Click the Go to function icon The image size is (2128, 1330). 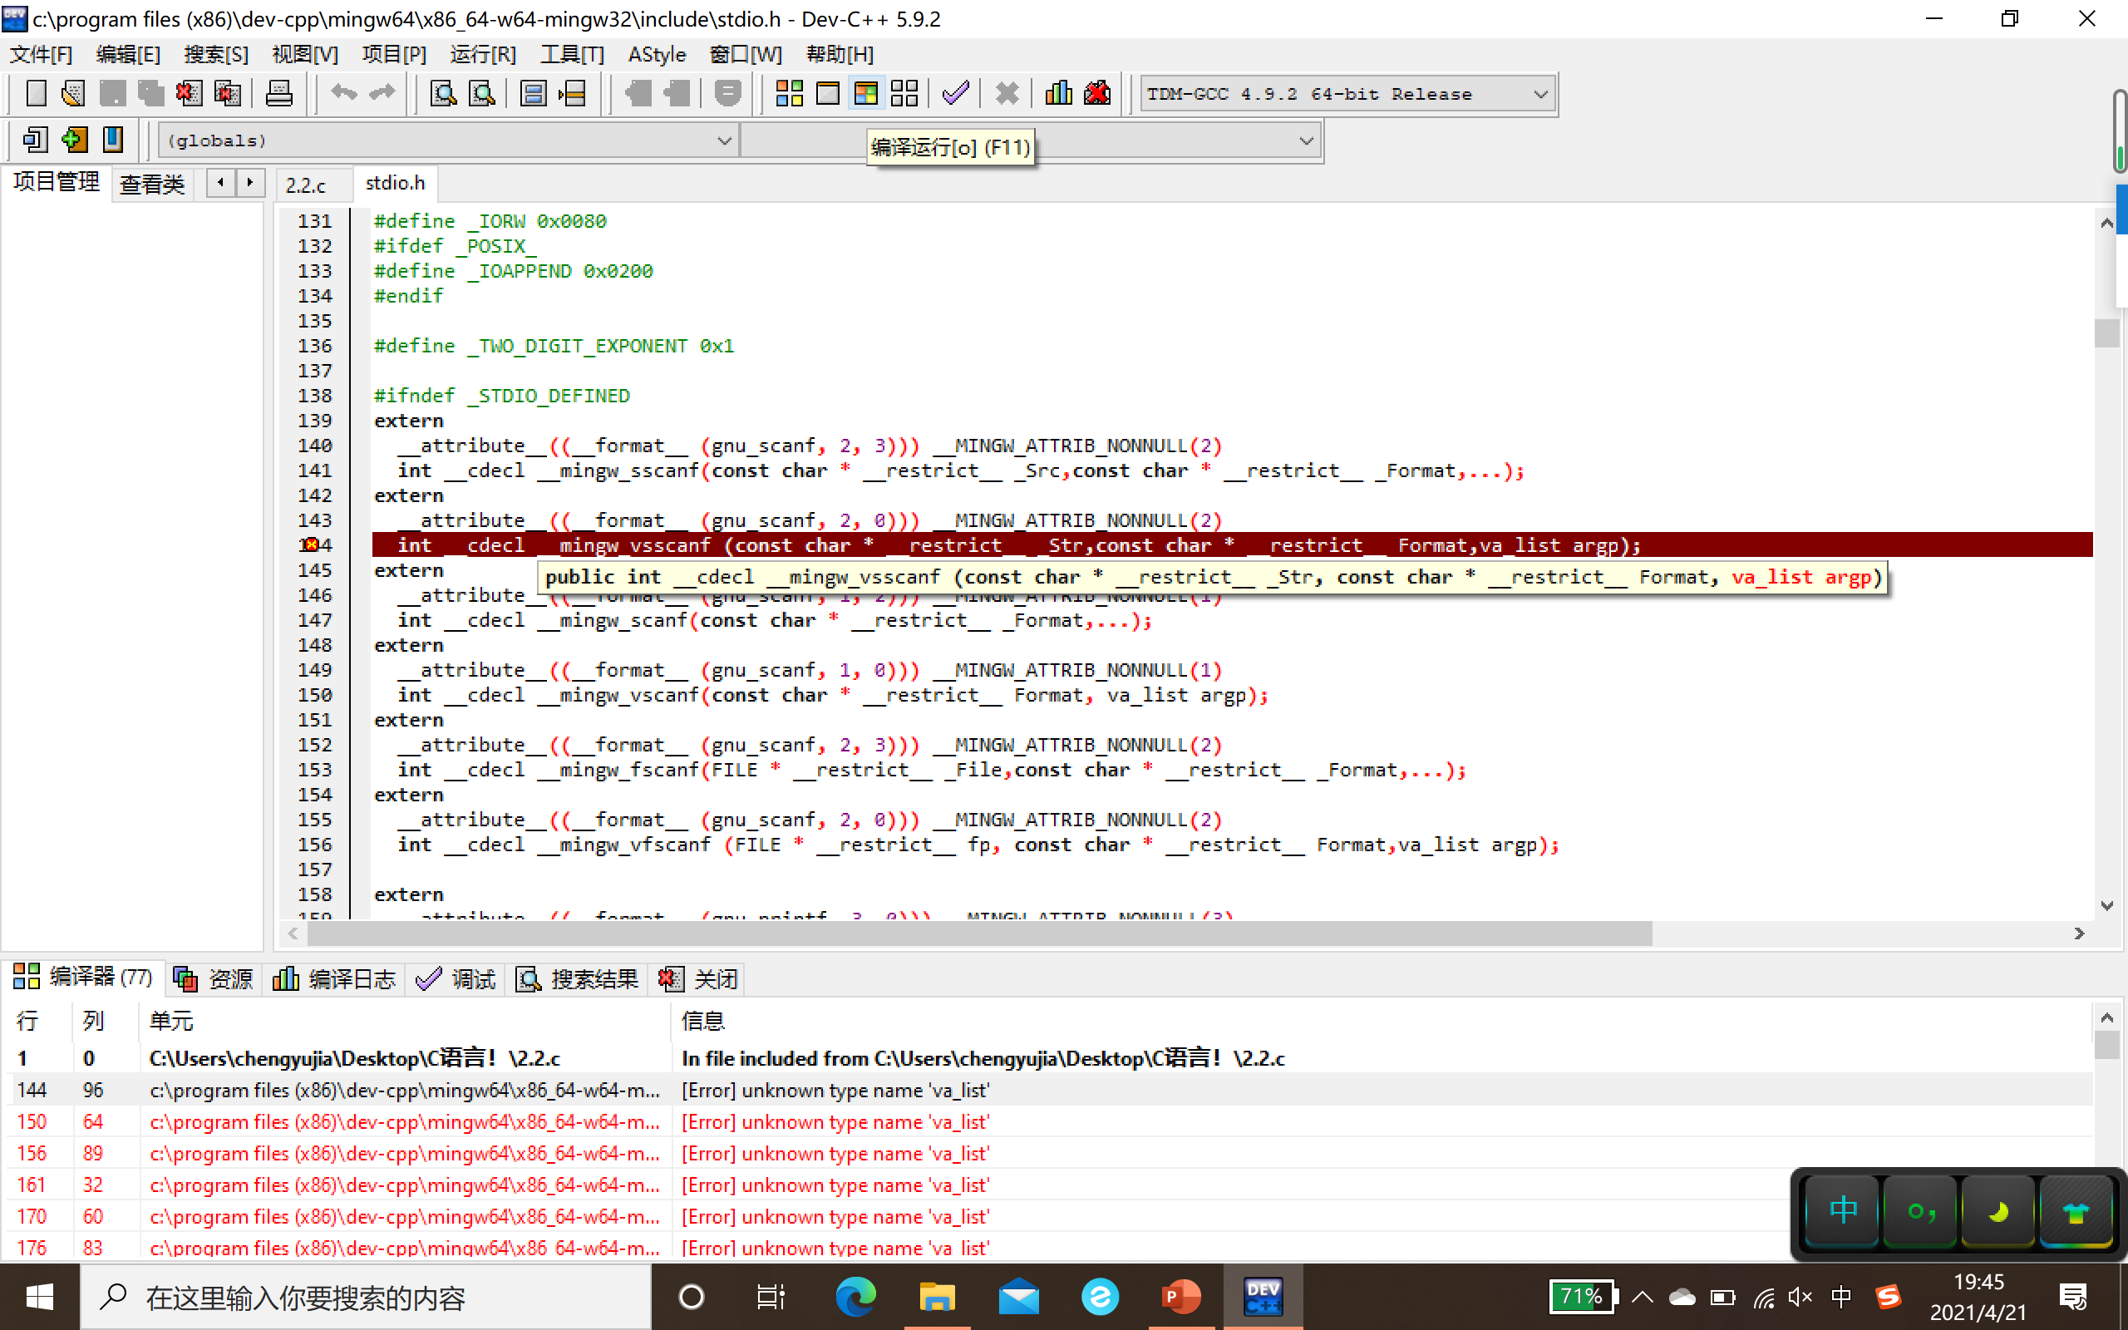click(533, 93)
